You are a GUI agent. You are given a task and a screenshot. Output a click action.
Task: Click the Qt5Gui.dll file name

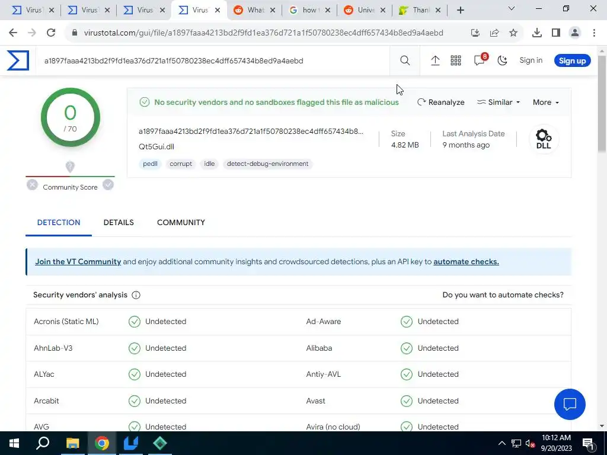tap(156, 147)
